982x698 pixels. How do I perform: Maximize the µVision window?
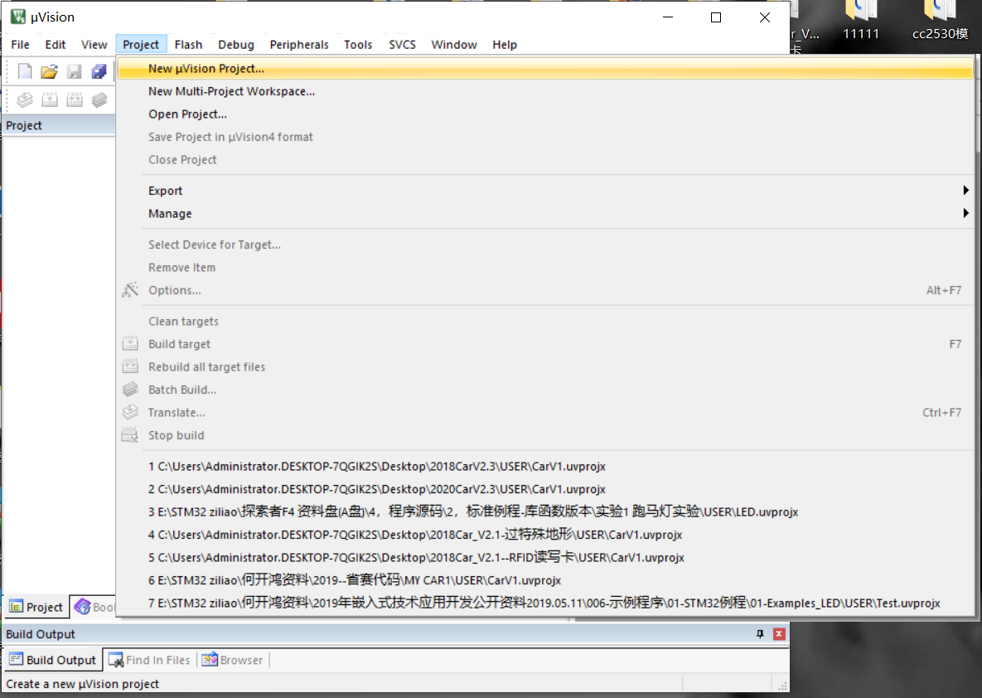(716, 17)
